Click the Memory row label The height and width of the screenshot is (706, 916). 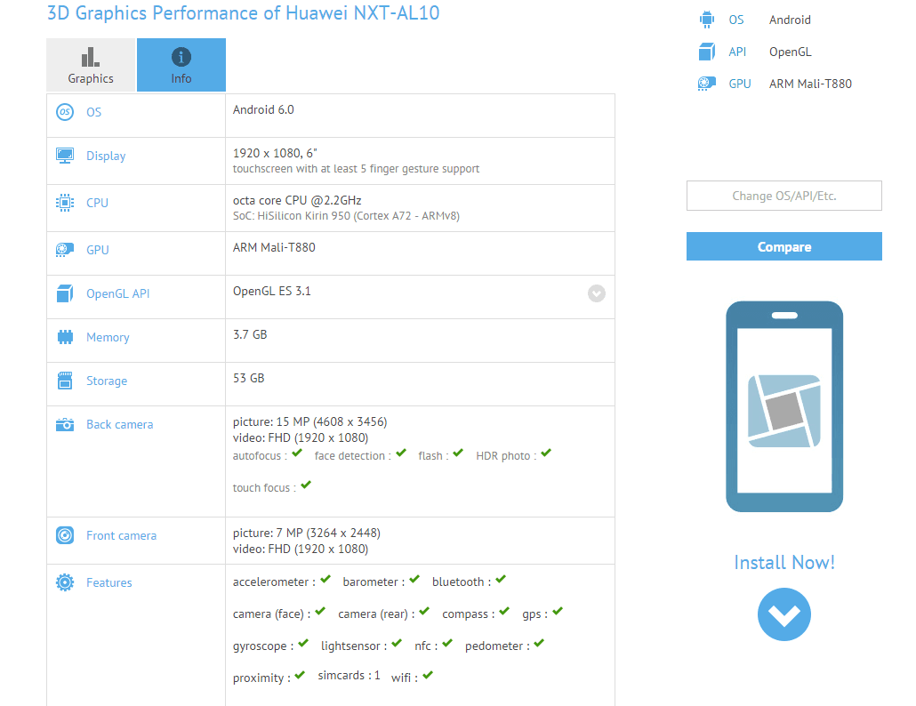(x=108, y=337)
